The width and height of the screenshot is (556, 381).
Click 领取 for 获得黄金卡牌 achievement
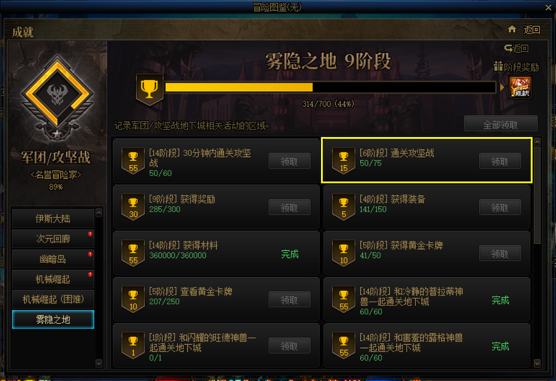pyautogui.click(x=500, y=254)
